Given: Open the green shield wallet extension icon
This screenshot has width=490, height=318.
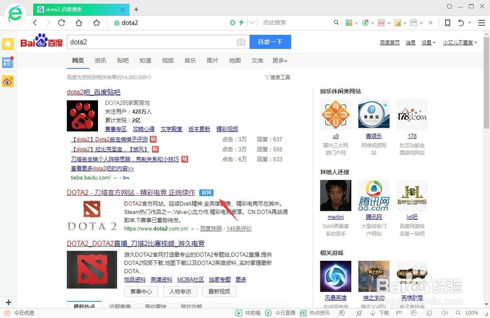Looking at the screenshot, I should tap(365, 23).
